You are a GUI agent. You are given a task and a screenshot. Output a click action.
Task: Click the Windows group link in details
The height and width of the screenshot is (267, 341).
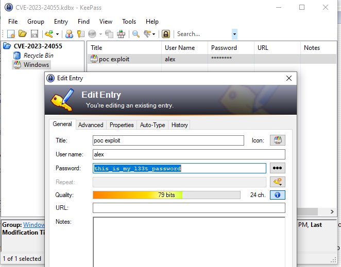(x=34, y=225)
